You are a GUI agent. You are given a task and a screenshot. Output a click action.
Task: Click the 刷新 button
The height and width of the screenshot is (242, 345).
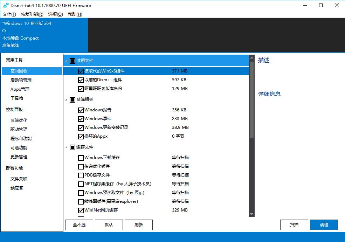[139, 224]
